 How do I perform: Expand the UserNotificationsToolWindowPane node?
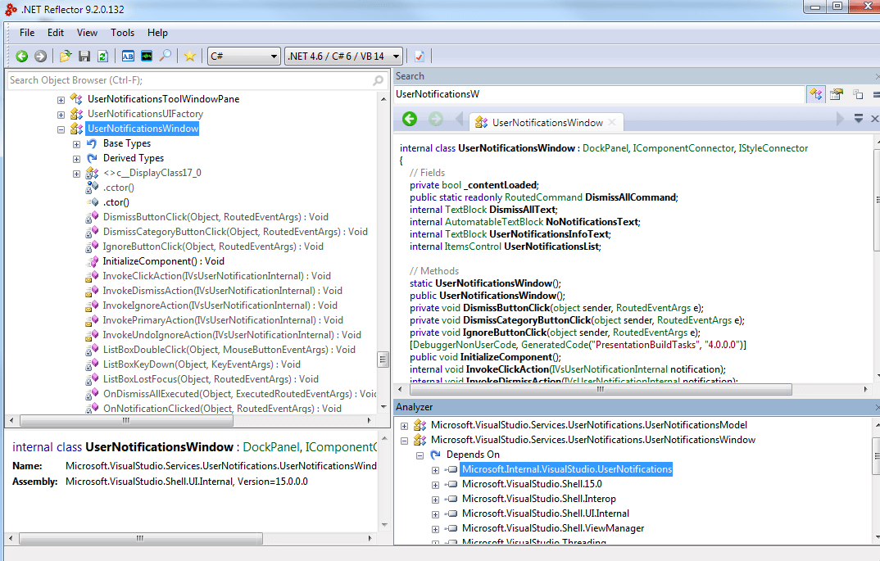[61, 100]
